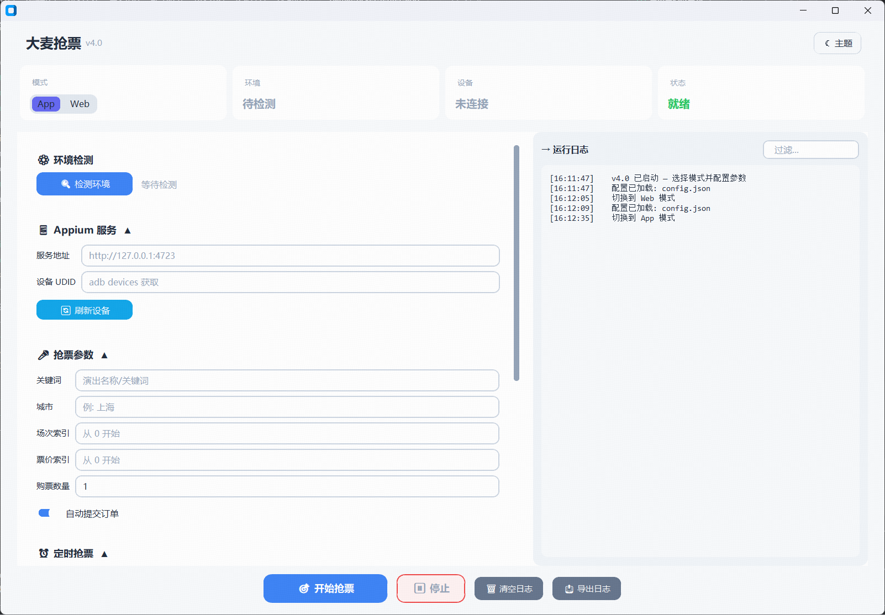This screenshot has width=885, height=615.
Task: Collapse the Appium 服务 section
Action: click(x=128, y=231)
